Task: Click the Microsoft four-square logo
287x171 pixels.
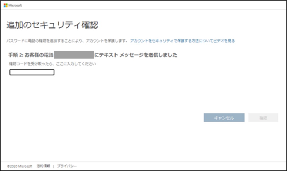Action: pyautogui.click(x=5, y=5)
